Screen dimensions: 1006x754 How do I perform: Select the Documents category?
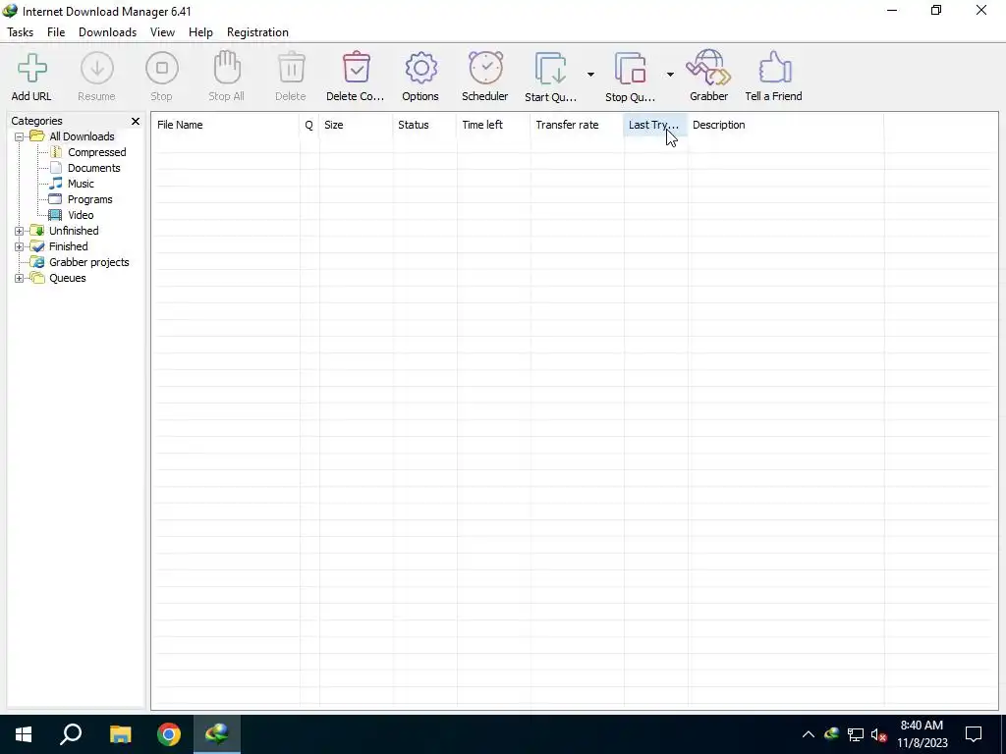93,168
